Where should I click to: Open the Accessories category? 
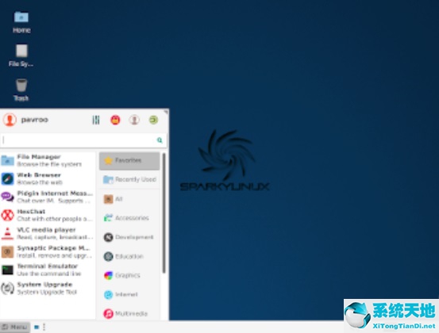(129, 218)
